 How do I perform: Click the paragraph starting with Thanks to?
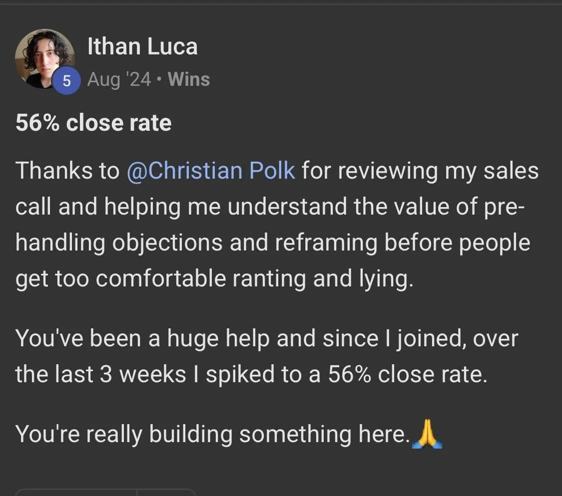tap(277, 225)
